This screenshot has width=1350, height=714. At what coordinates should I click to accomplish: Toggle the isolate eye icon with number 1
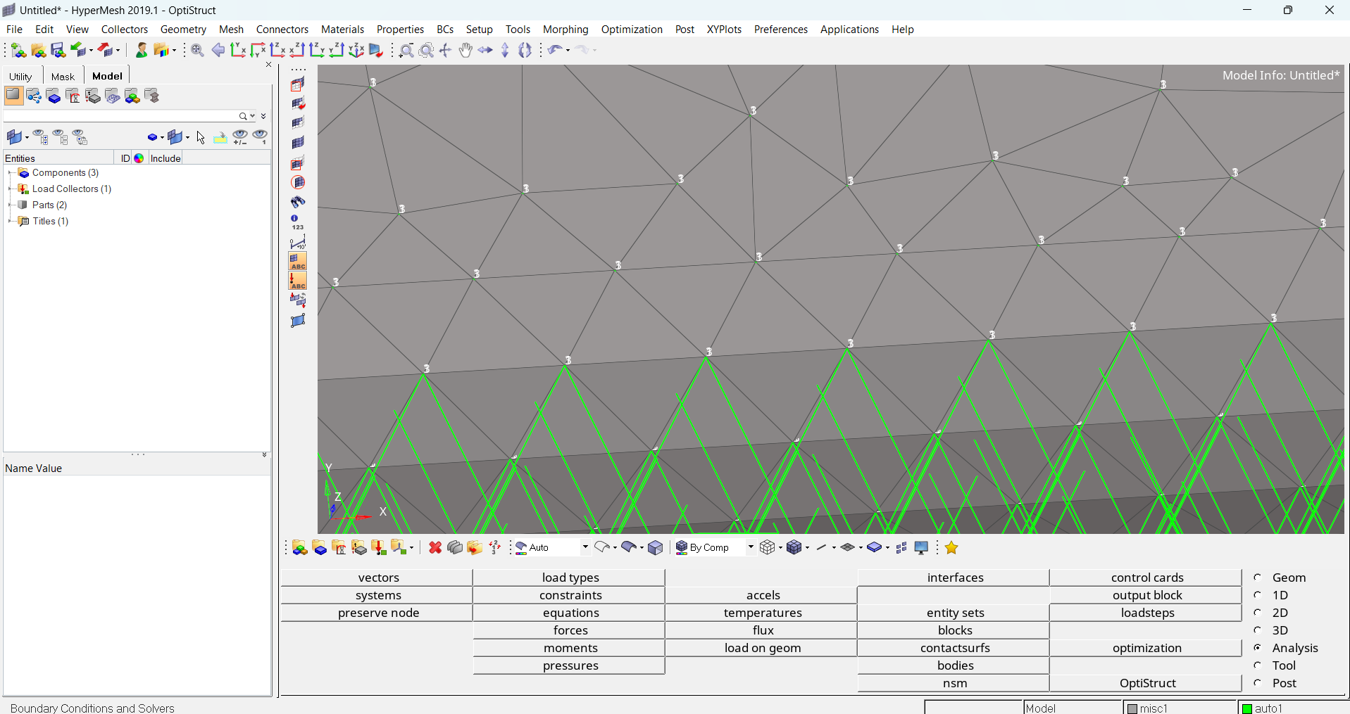261,138
